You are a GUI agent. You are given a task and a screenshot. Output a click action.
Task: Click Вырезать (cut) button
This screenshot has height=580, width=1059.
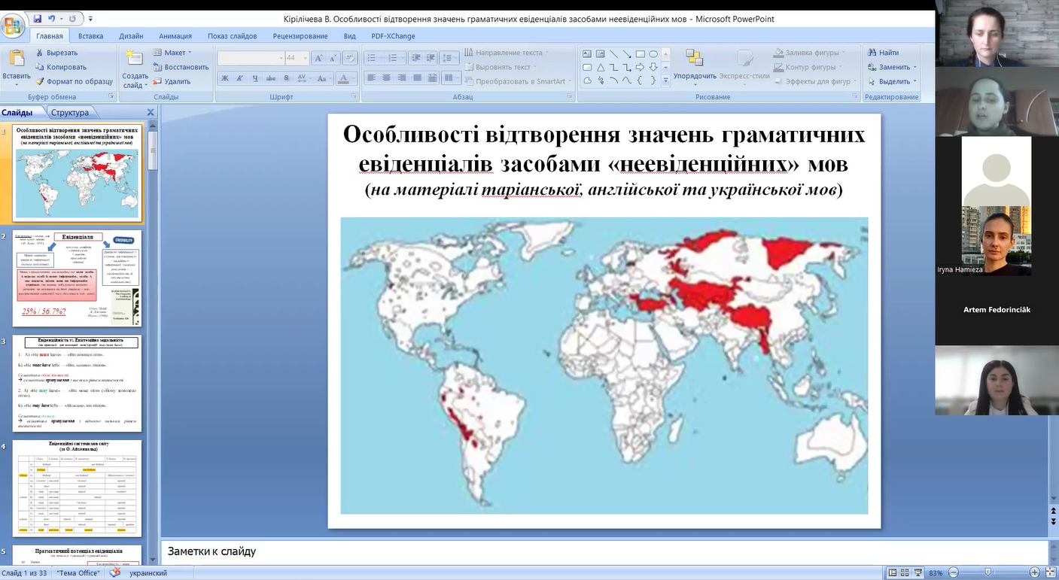[57, 53]
